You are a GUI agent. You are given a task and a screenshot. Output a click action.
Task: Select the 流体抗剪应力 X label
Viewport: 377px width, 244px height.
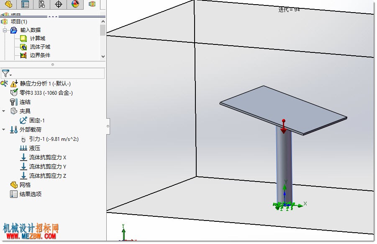click(48, 158)
